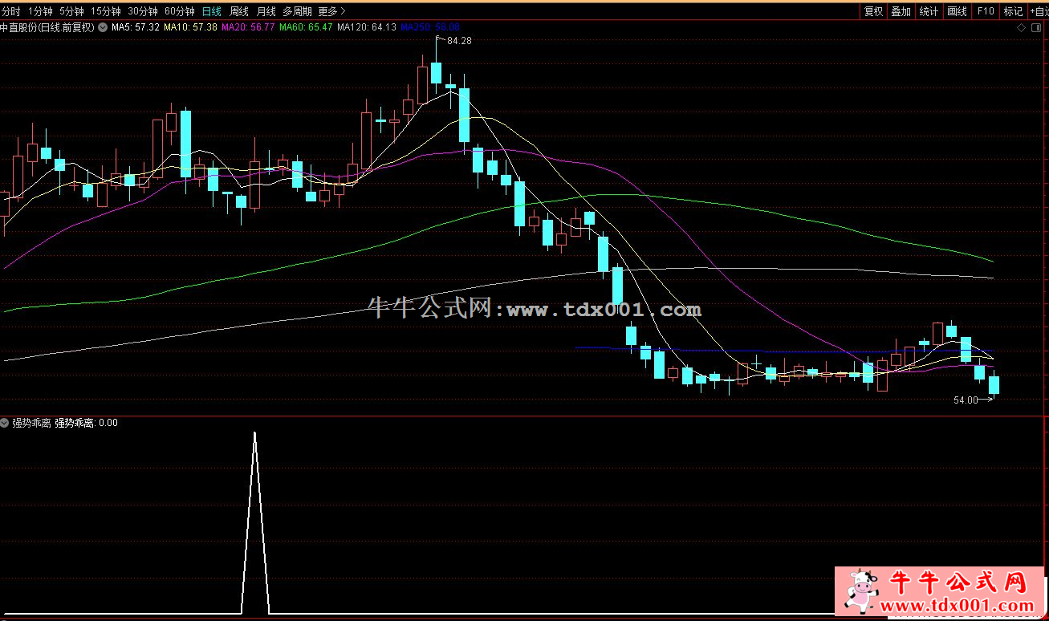Image resolution: width=1049 pixels, height=621 pixels.
Task: Switch to 分时 intraday view
Action: 11,11
